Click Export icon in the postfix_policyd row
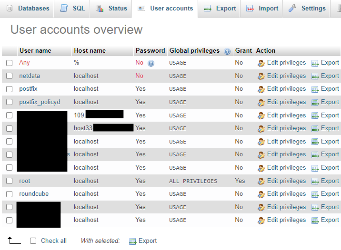The image size is (341, 250). point(315,103)
